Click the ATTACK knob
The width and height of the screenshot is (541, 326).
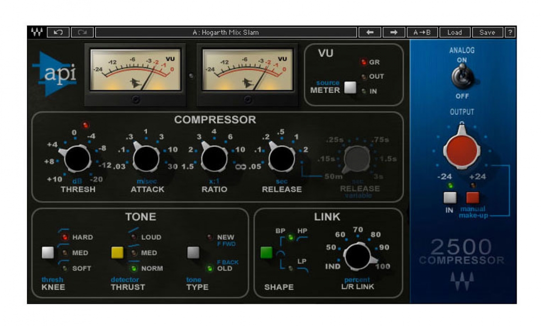(146, 158)
